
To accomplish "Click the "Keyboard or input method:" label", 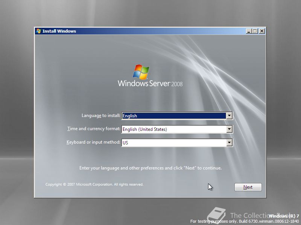I will (x=93, y=142).
